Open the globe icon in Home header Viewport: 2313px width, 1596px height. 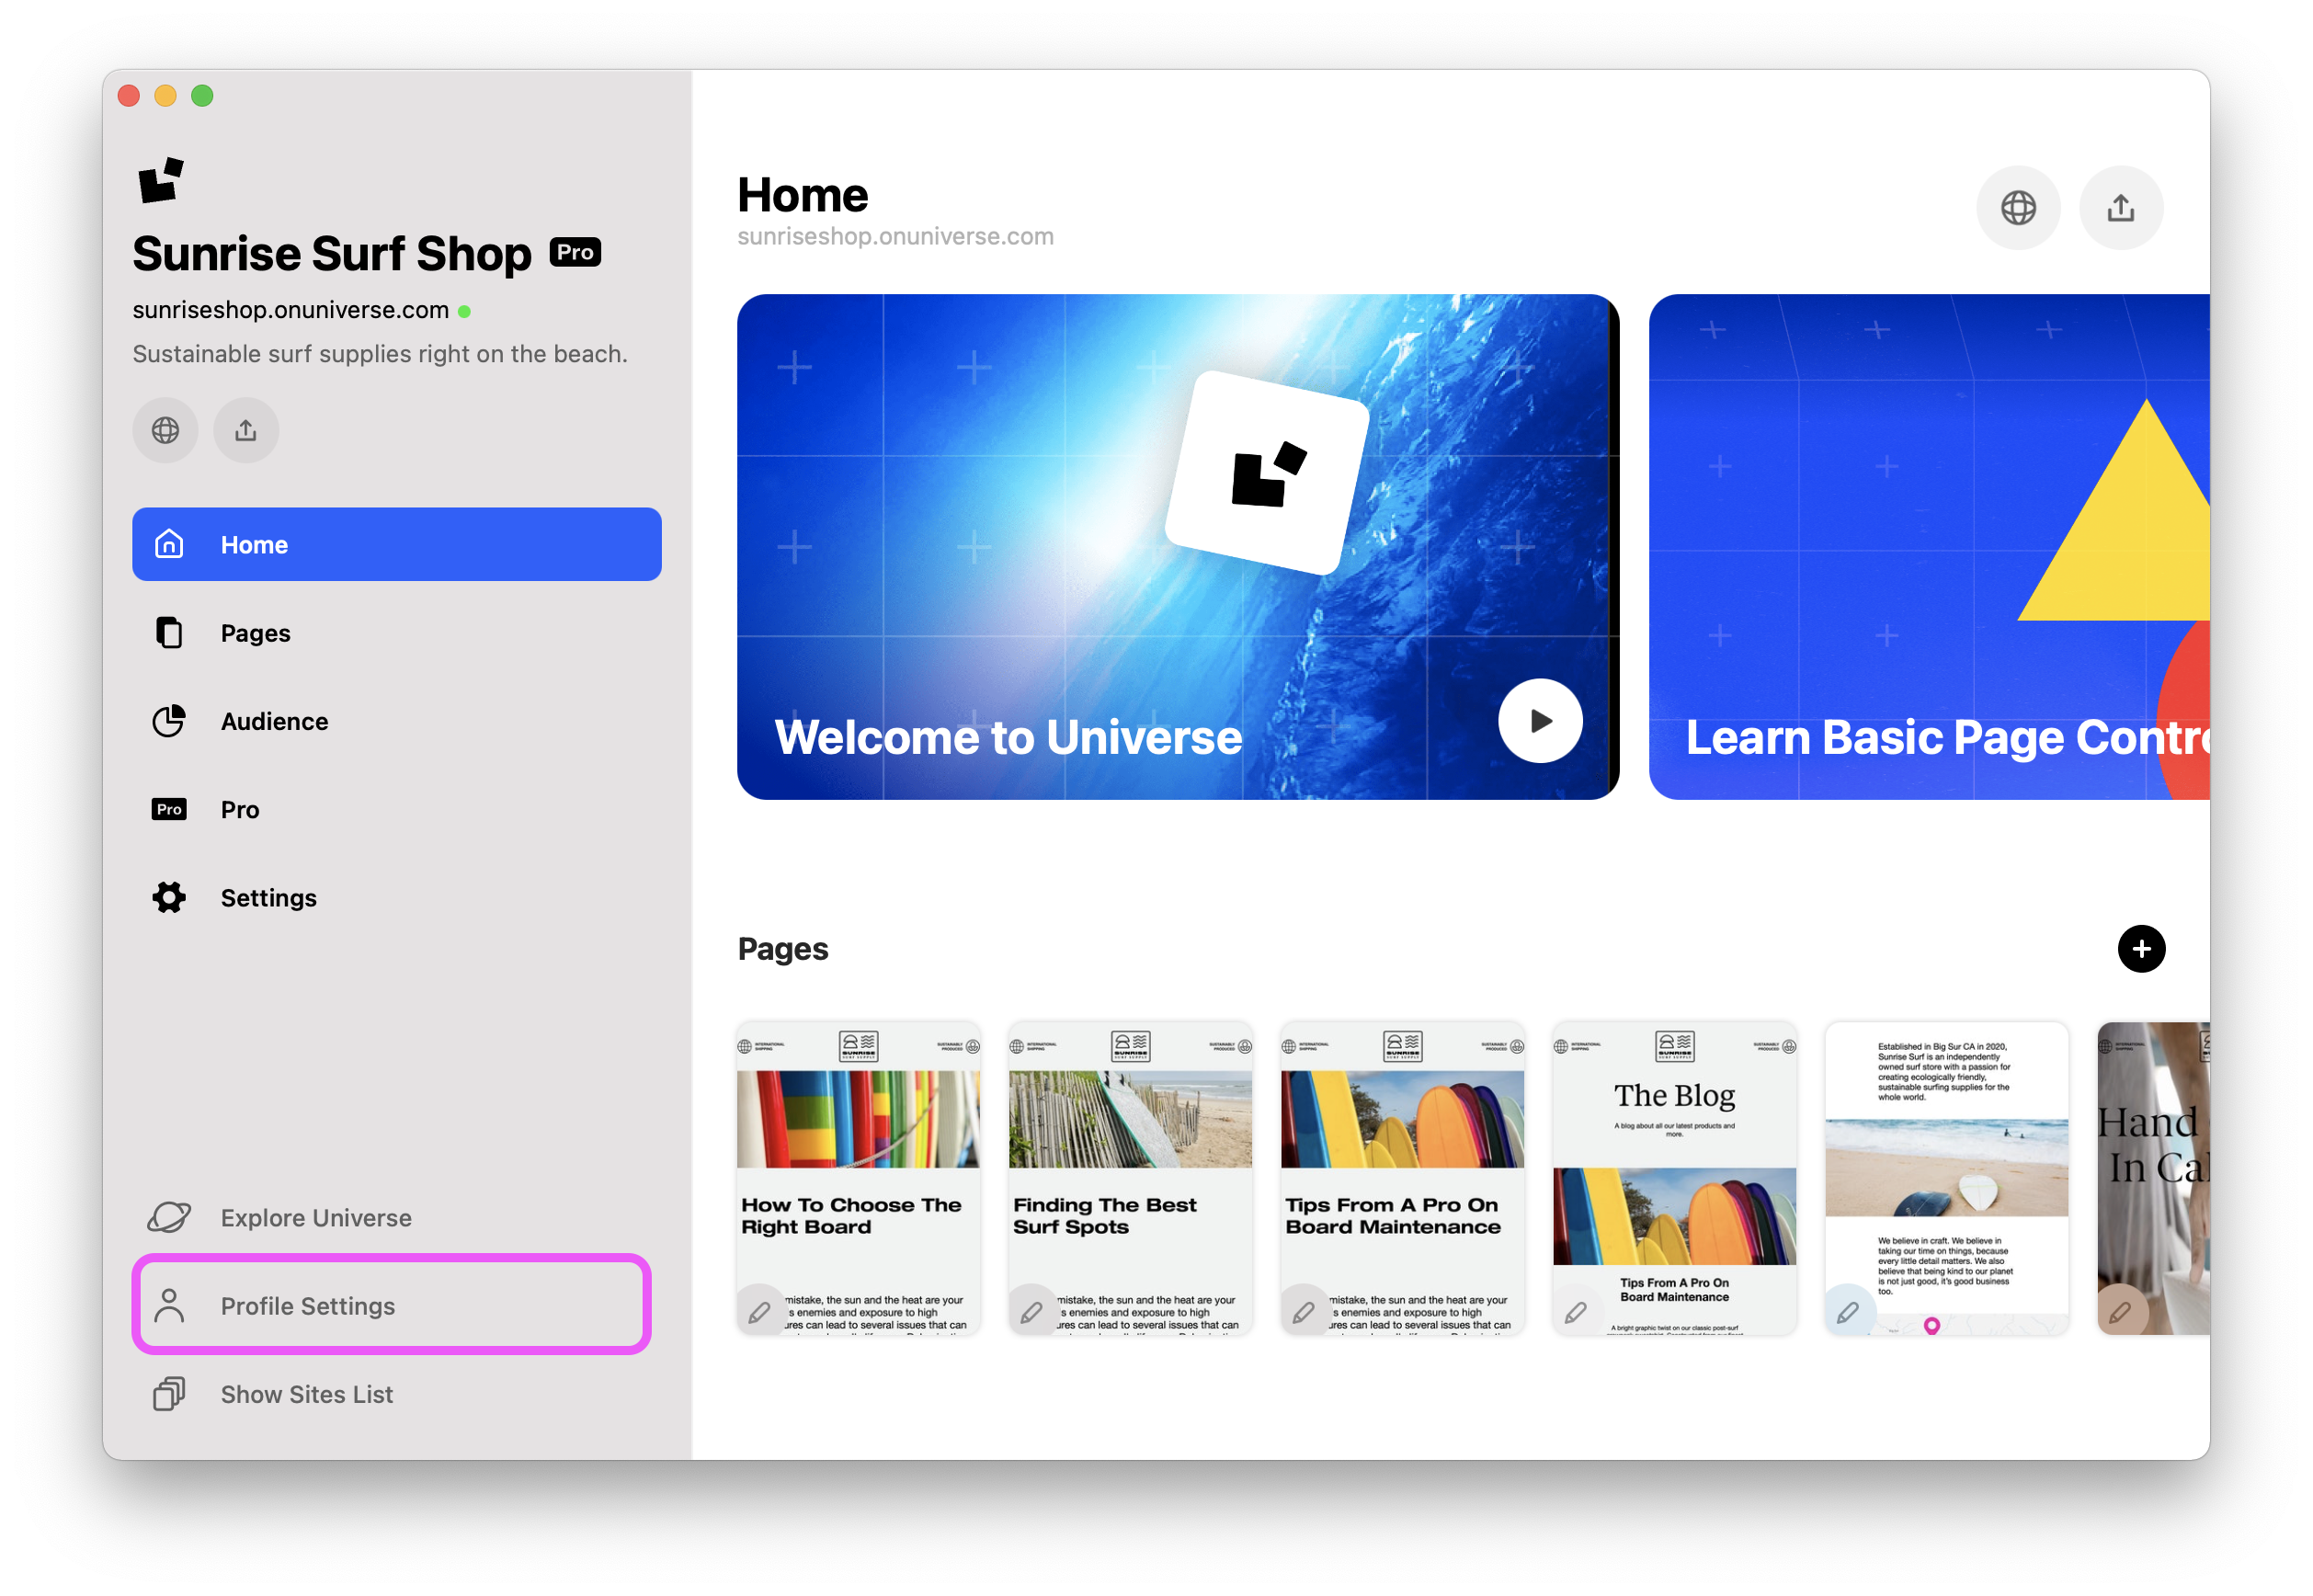coord(2018,208)
